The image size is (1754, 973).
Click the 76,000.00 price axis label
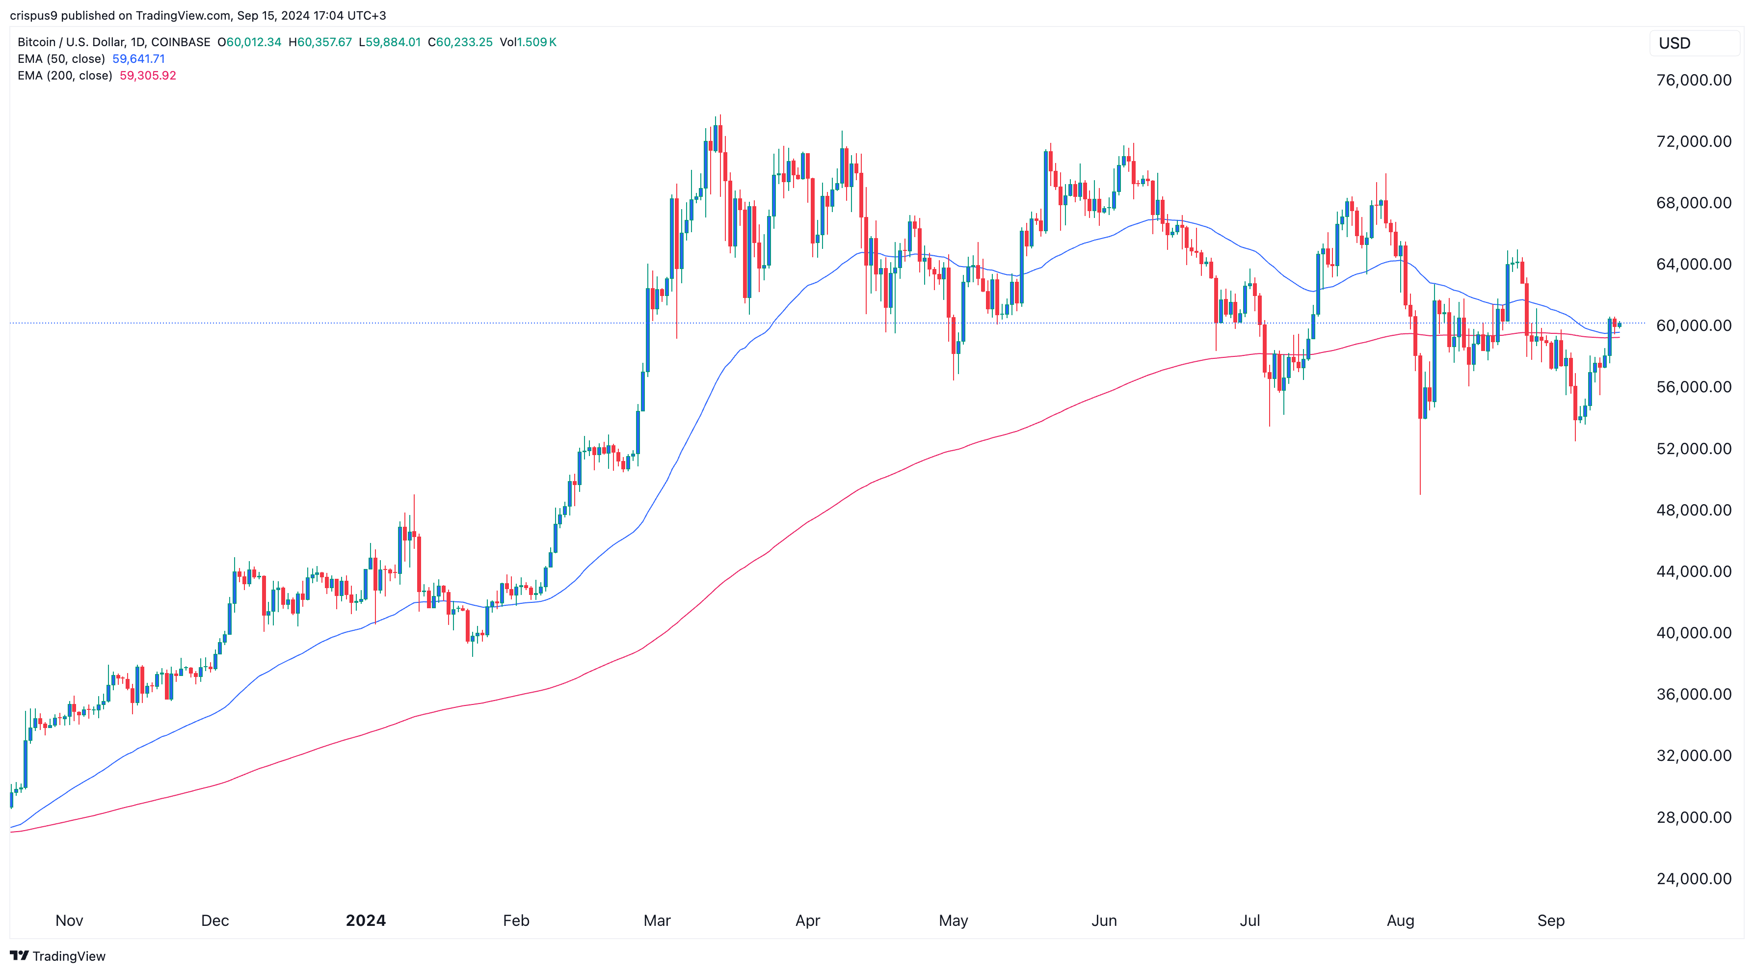coord(1694,80)
